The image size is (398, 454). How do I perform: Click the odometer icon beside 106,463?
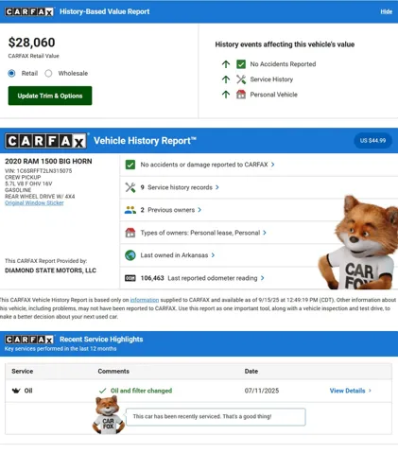130,278
